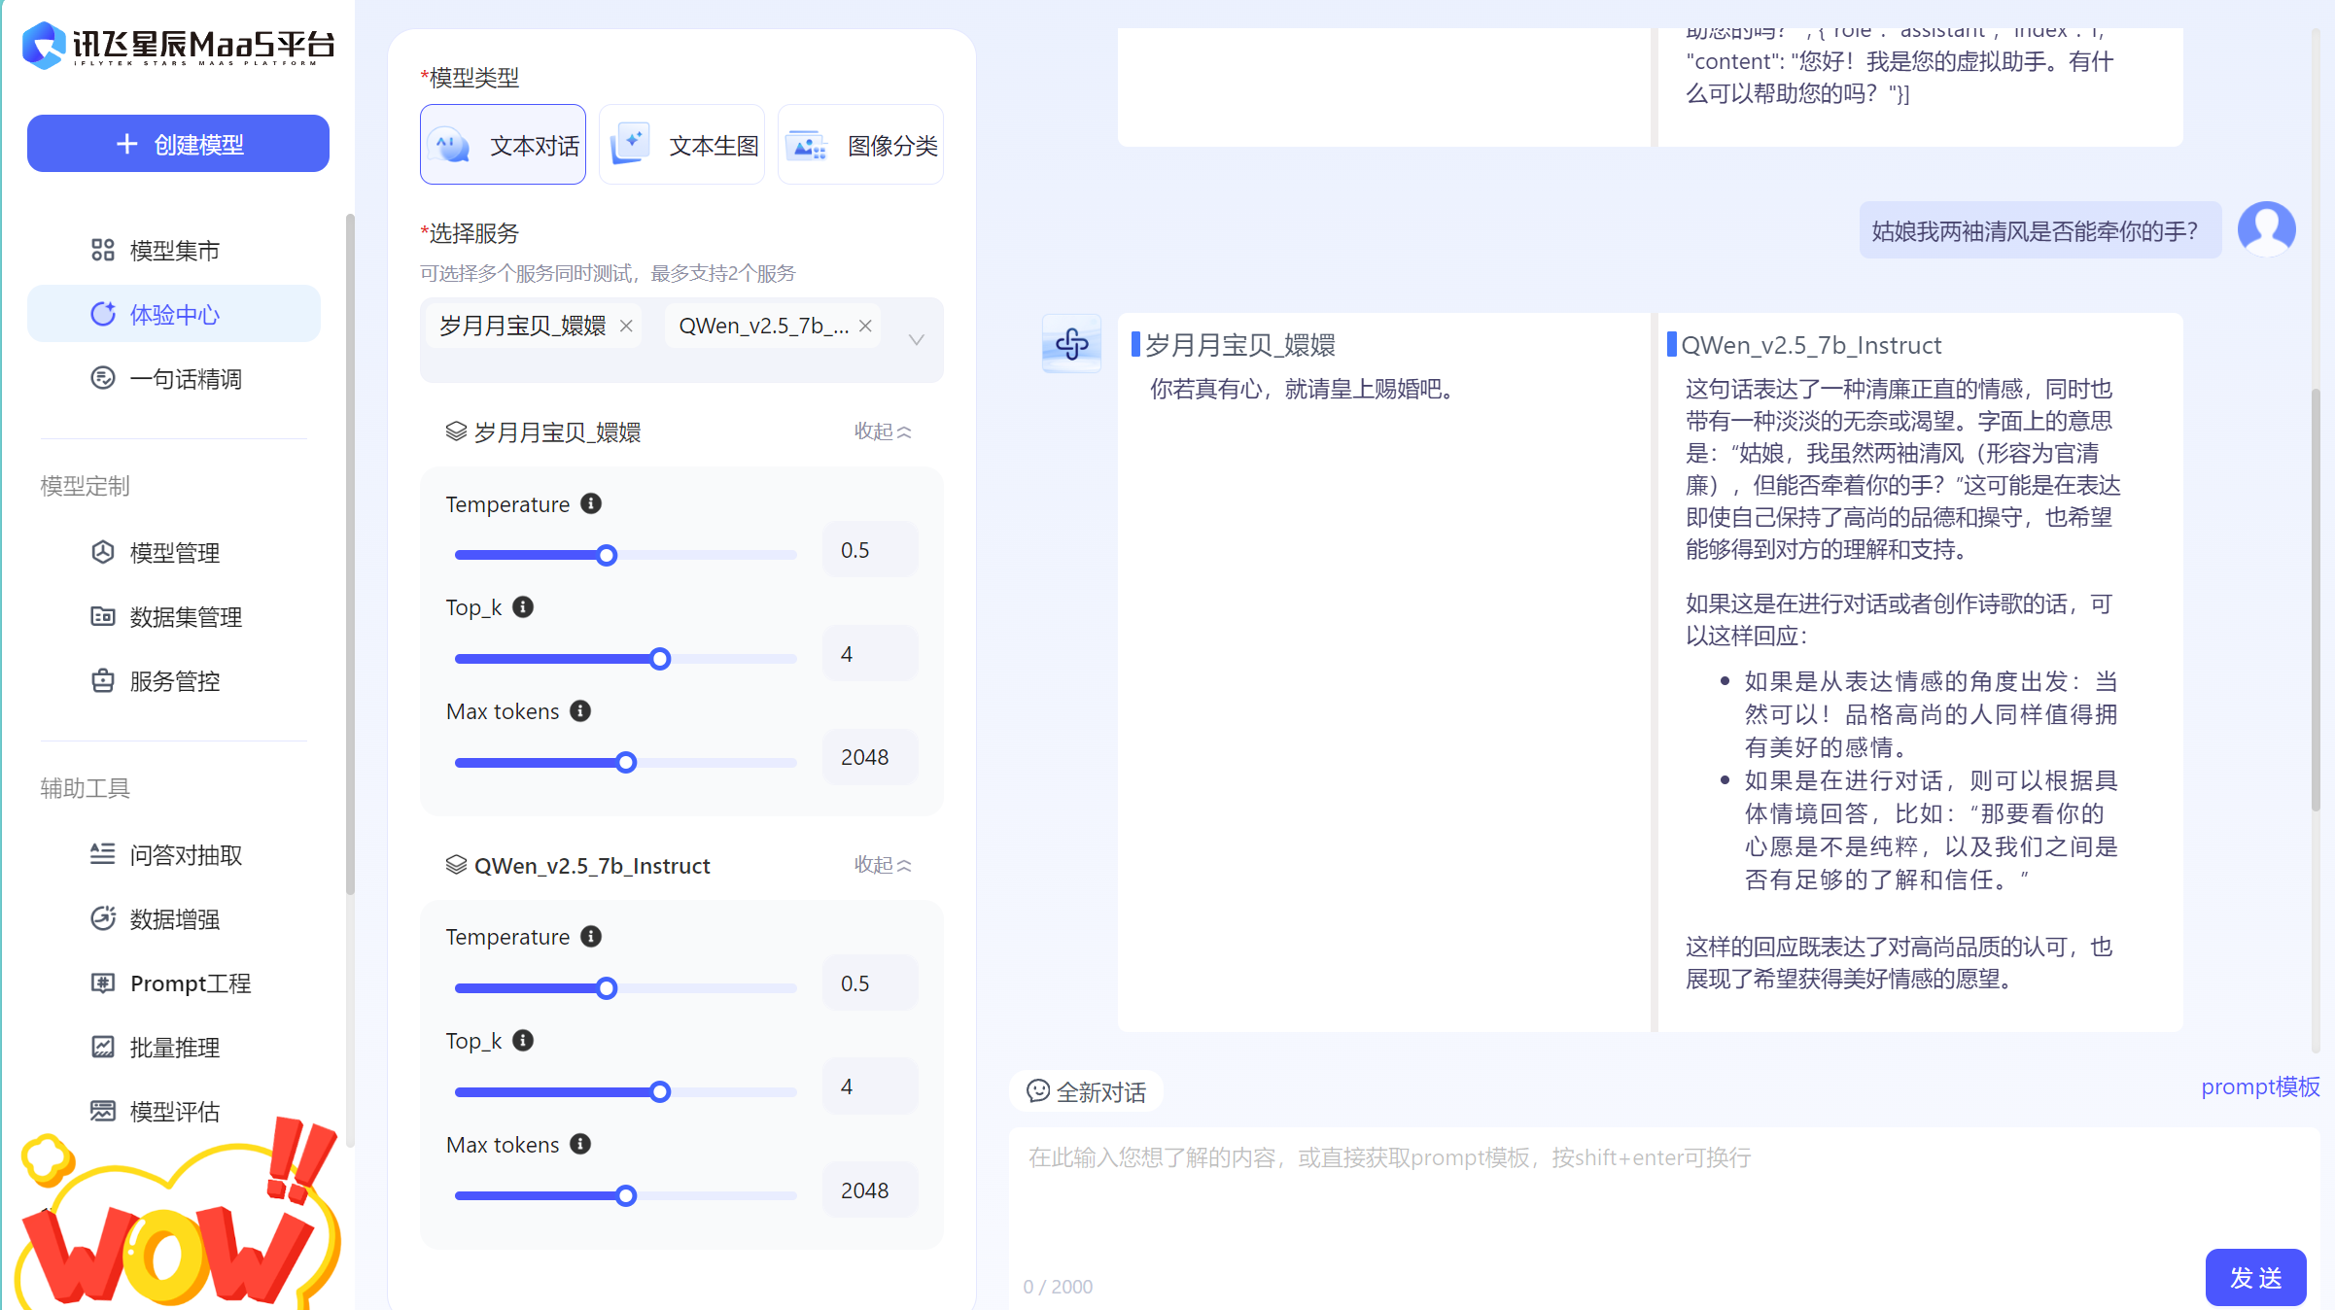
Task: Collapse the 岁月月宝贝_嬛嬛 parameter section
Action: click(883, 431)
